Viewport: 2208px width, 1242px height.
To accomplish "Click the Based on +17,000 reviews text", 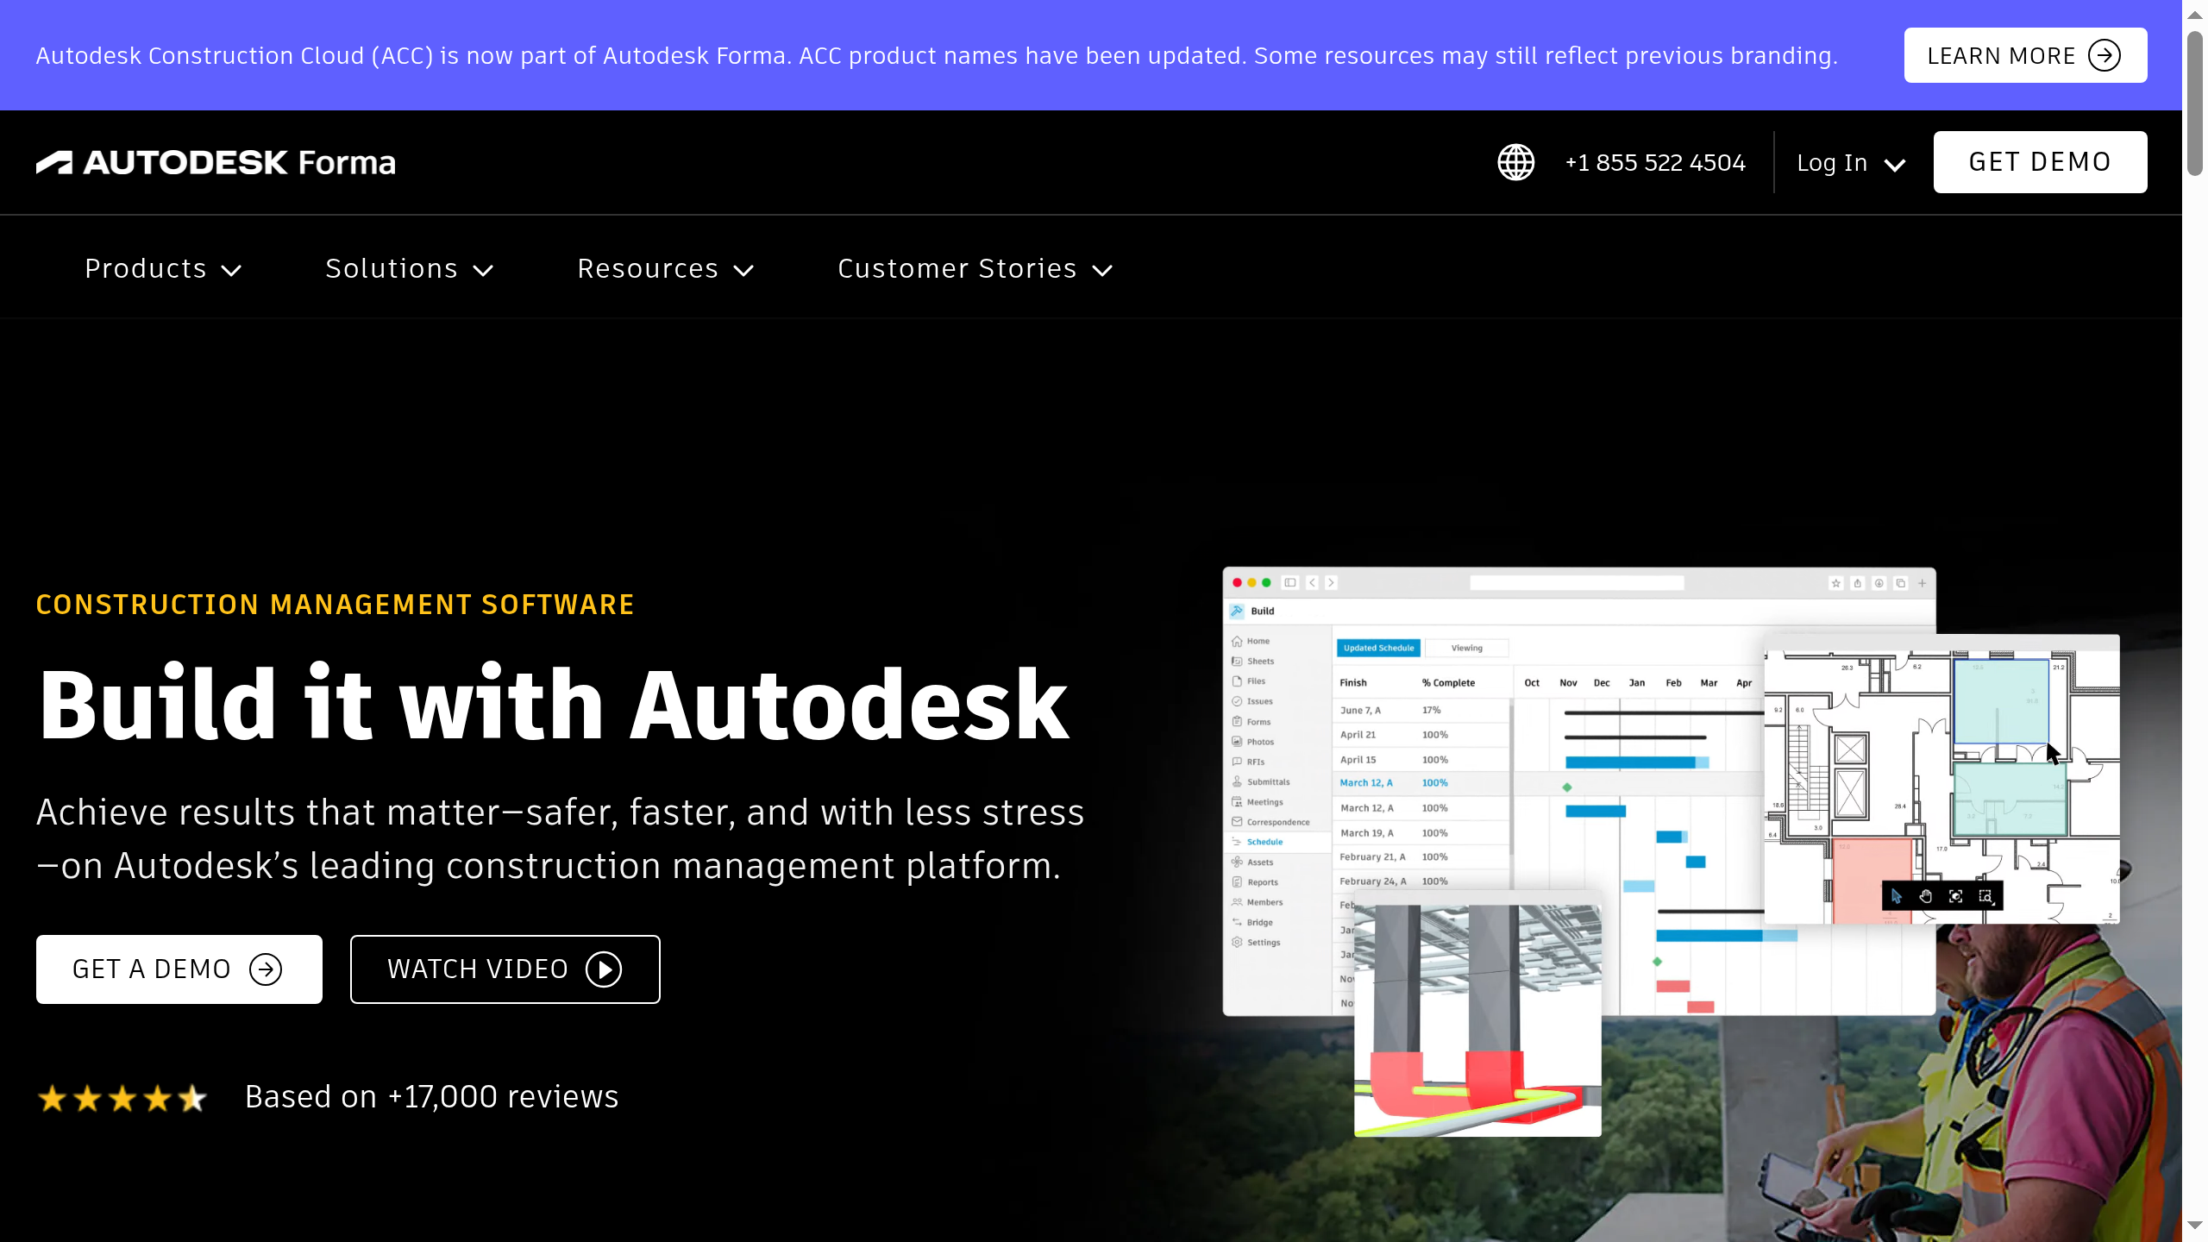I will (431, 1097).
